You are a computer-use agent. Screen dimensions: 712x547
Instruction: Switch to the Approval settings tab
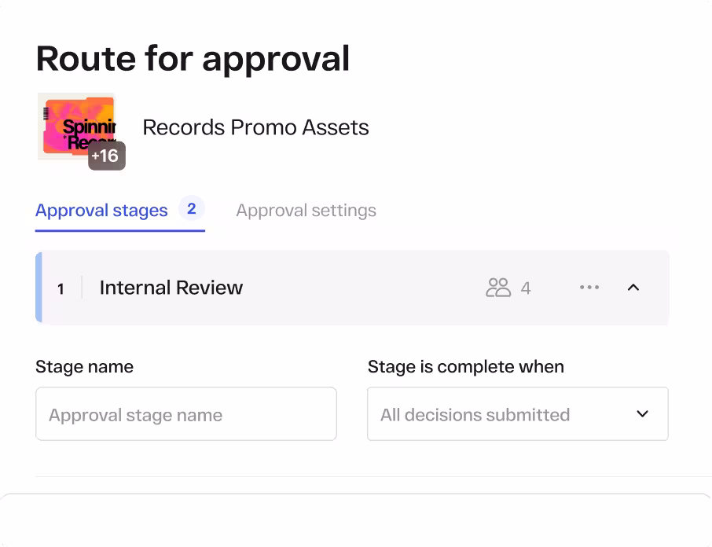[306, 211]
